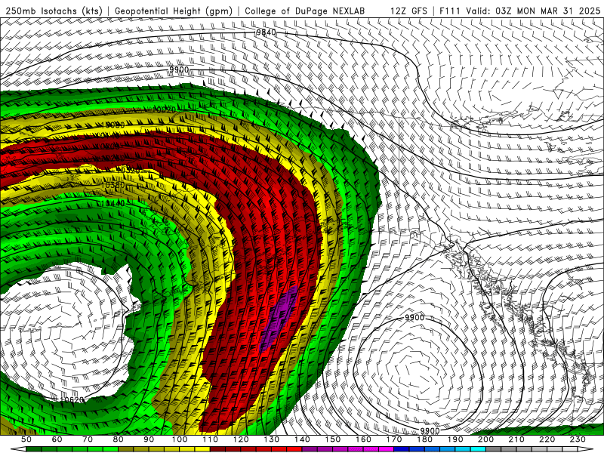This screenshot has width=604, height=453.
Task: Click the 160 knot legend label
Action: tap(363, 439)
